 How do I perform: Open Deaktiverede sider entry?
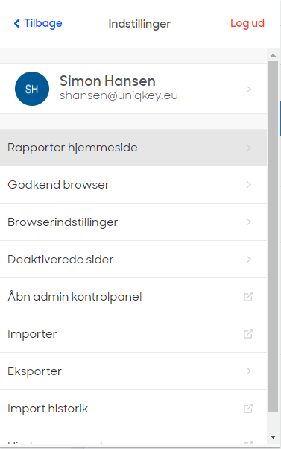[x=133, y=259]
